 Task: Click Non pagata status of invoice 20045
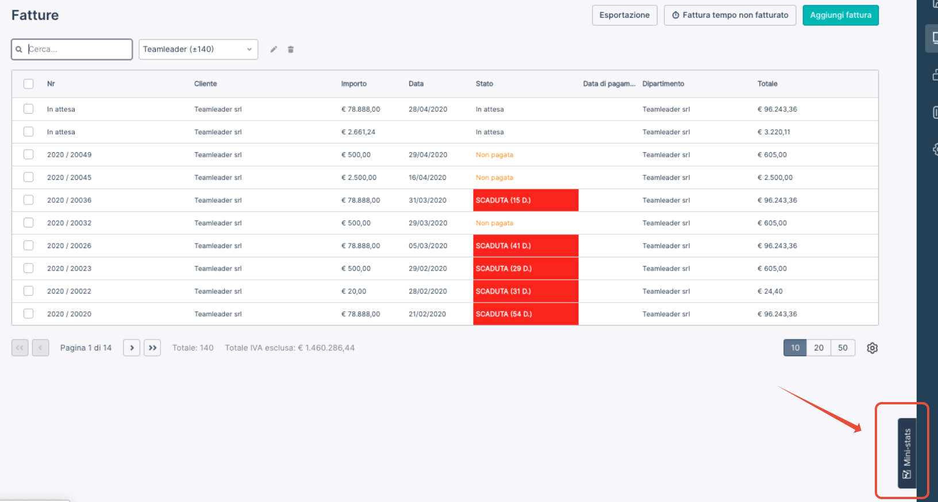coord(494,177)
